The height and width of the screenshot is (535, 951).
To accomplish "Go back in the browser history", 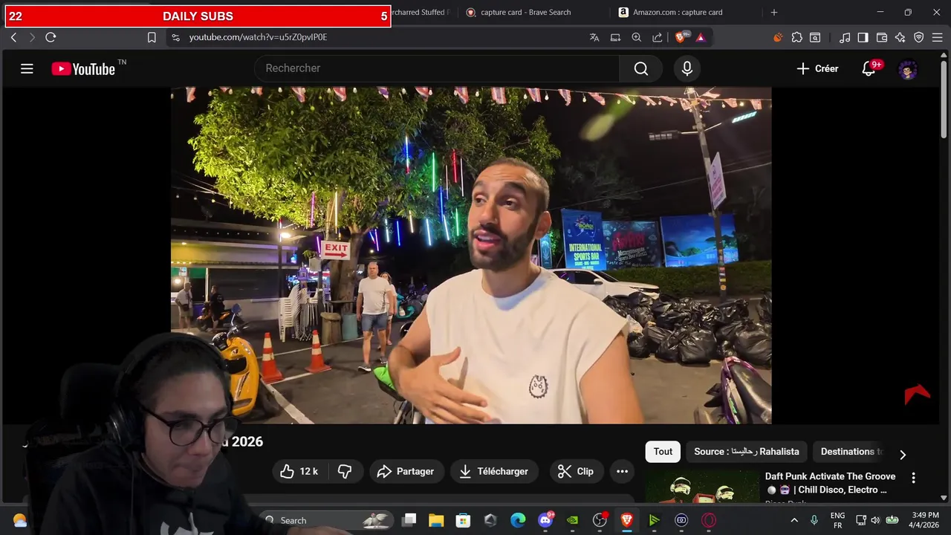I will [x=13, y=37].
